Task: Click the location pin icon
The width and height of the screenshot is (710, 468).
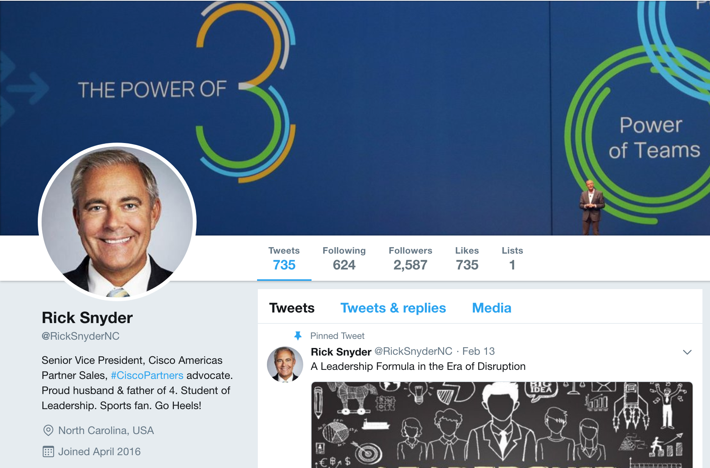Action: (48, 430)
